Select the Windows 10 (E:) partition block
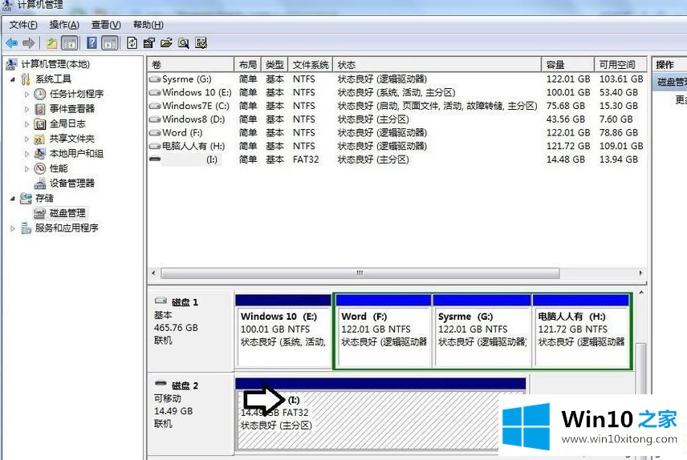Viewport: 687px width, 460px height. (283, 331)
